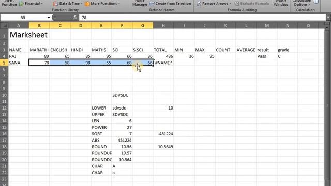Select row 12 header
The height and width of the screenshot is (186, 331).
coord(4,108)
